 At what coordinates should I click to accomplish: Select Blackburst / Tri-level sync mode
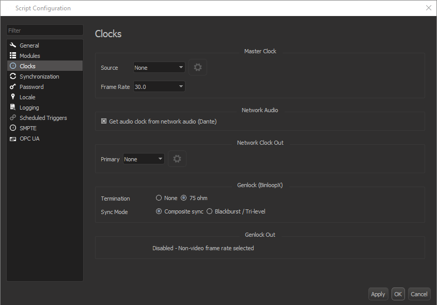point(210,211)
